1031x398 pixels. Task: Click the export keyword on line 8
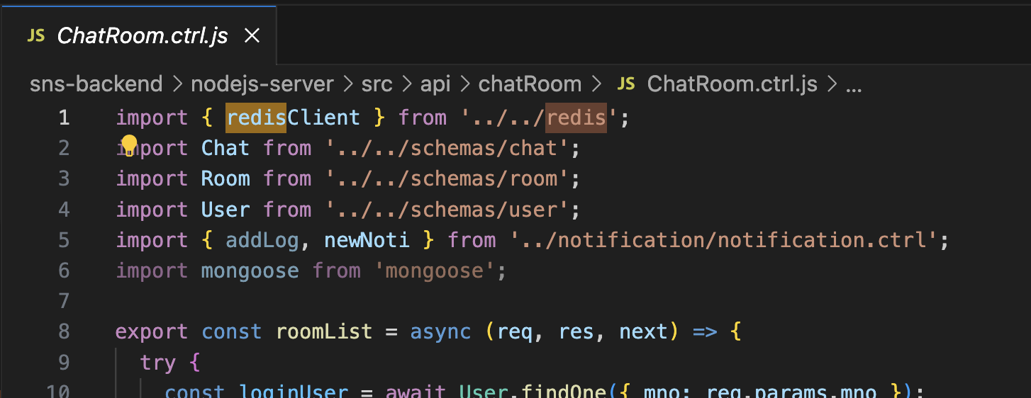[x=152, y=331]
